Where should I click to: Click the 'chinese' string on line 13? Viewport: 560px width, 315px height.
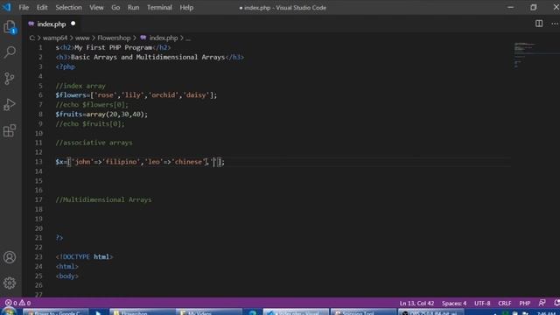(189, 162)
